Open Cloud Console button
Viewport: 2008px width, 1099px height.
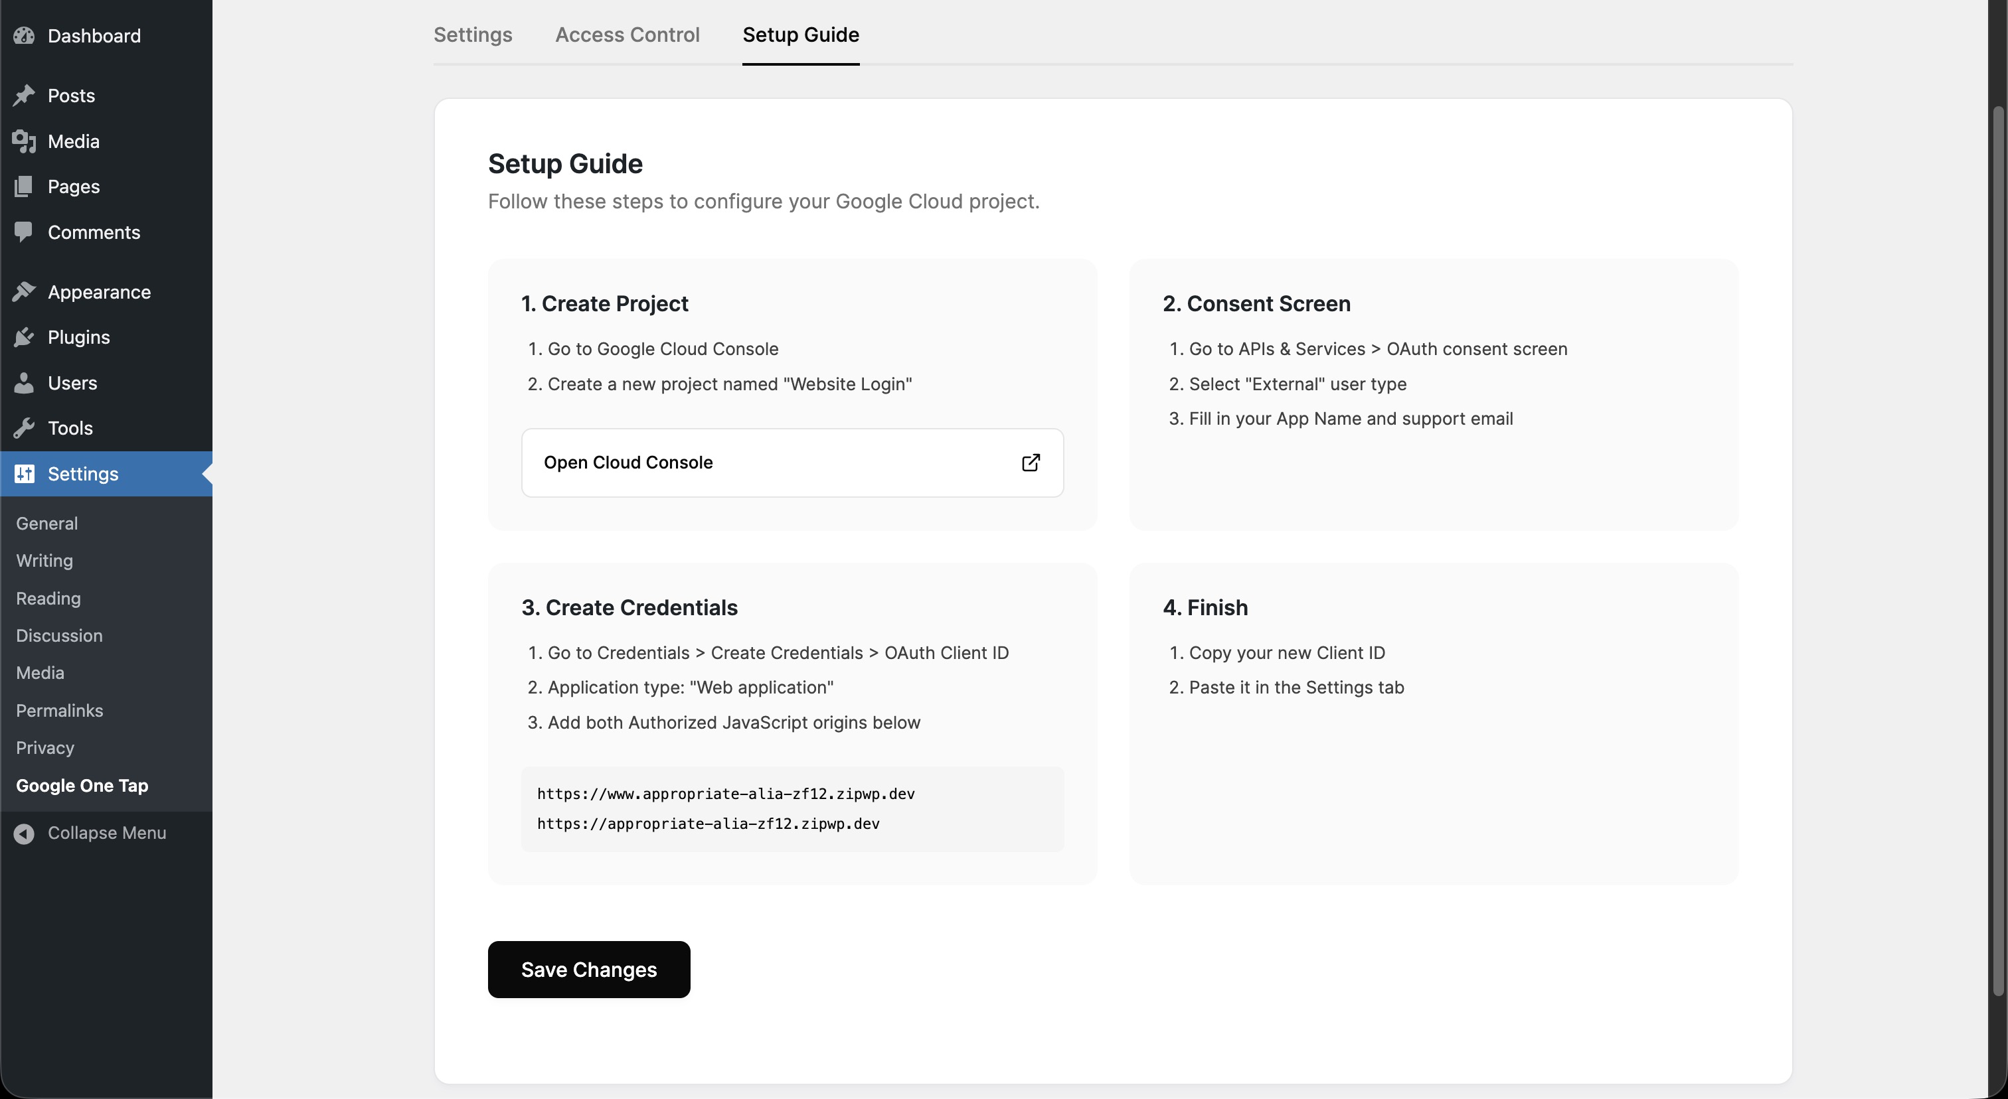pyautogui.click(x=792, y=463)
